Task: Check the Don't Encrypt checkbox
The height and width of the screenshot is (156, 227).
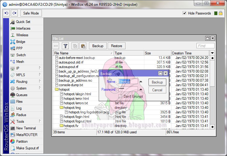Action: click(120, 96)
